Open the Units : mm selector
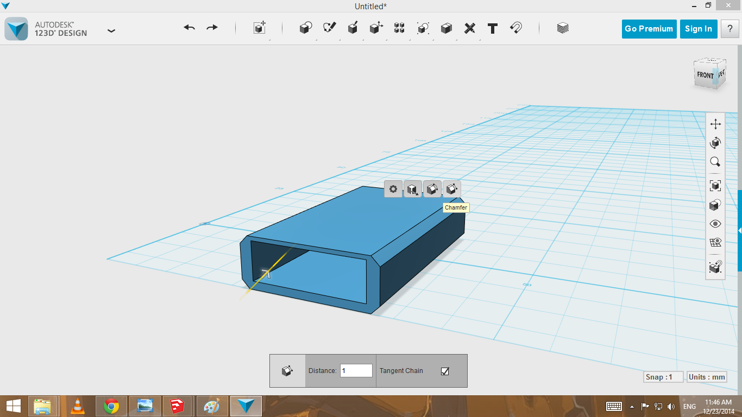The height and width of the screenshot is (417, 742). click(707, 377)
